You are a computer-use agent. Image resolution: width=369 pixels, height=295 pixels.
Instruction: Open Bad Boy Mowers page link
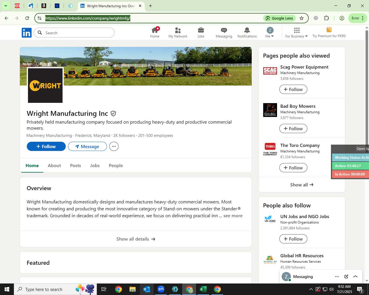298,106
